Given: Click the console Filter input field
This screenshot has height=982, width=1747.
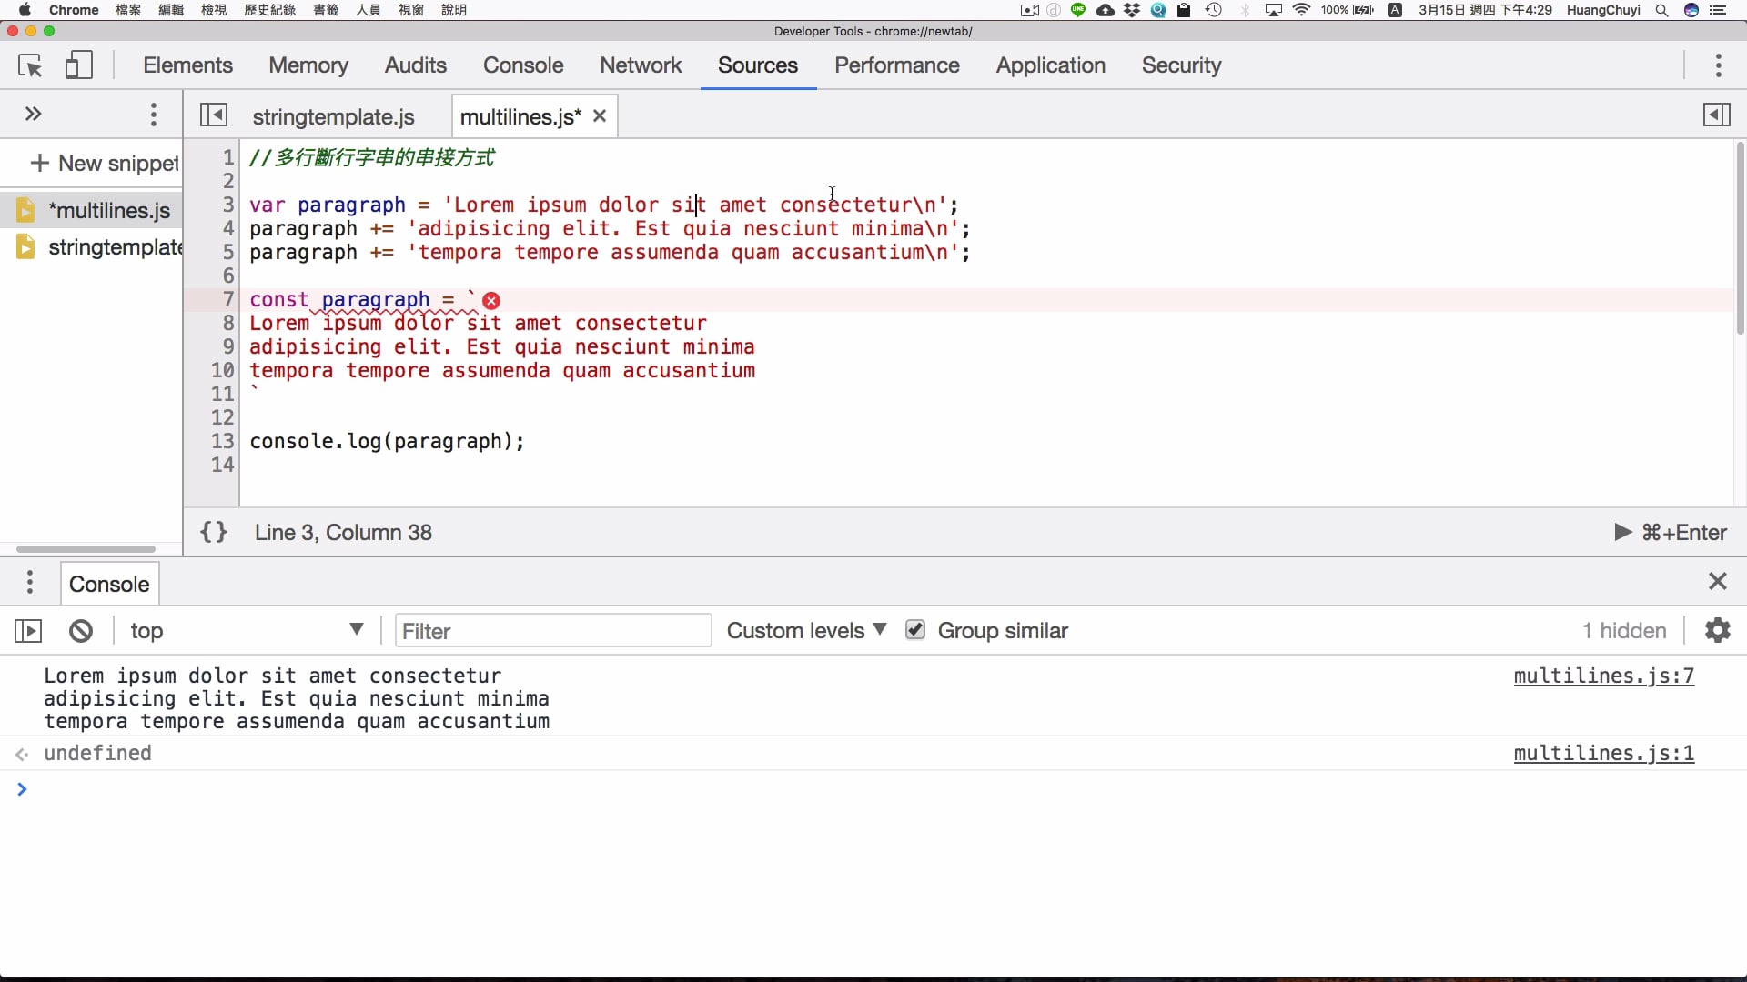Looking at the screenshot, I should (552, 631).
